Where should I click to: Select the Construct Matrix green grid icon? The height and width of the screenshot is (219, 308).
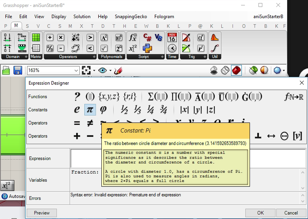pos(36,37)
